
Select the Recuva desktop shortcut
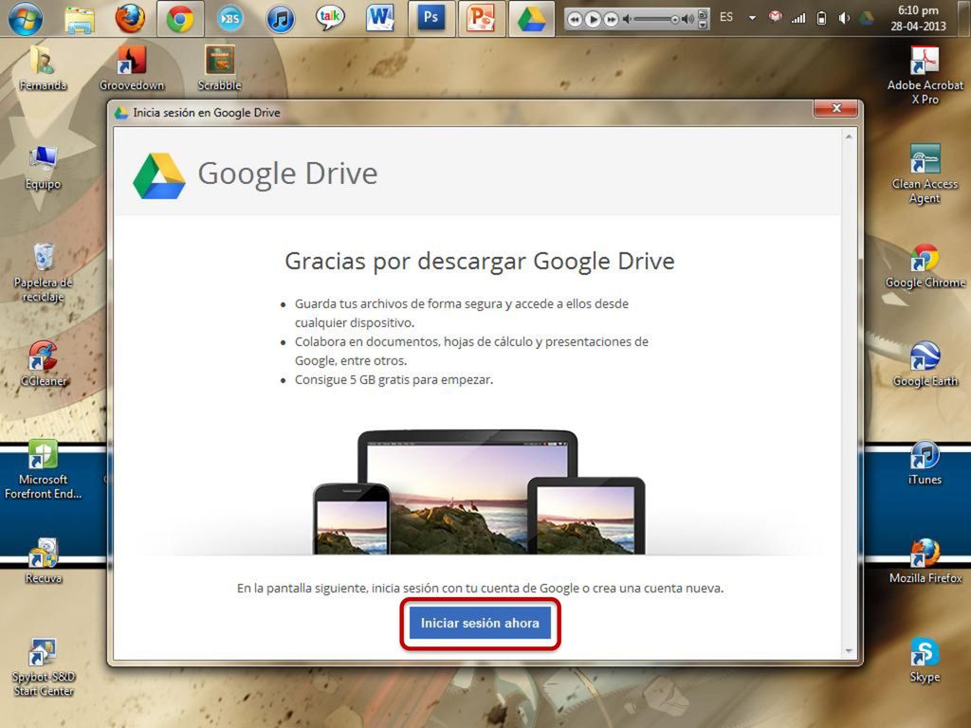pyautogui.click(x=43, y=561)
